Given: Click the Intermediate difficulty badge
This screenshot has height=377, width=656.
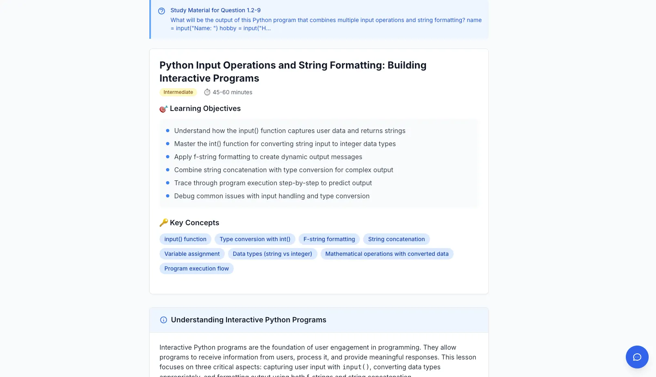Looking at the screenshot, I should [x=178, y=92].
